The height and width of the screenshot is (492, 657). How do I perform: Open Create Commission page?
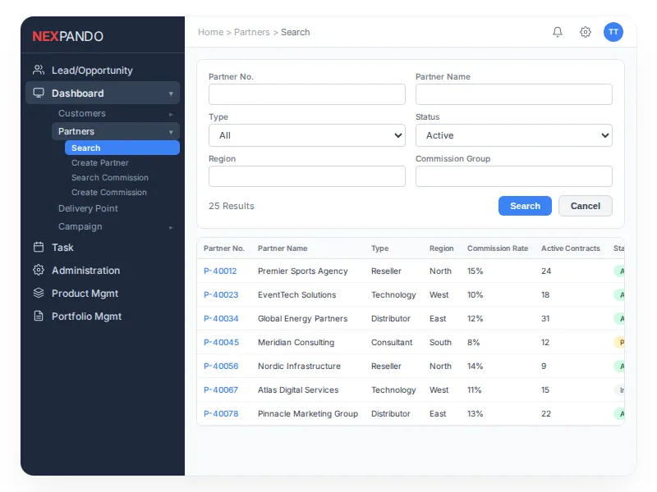pos(109,193)
